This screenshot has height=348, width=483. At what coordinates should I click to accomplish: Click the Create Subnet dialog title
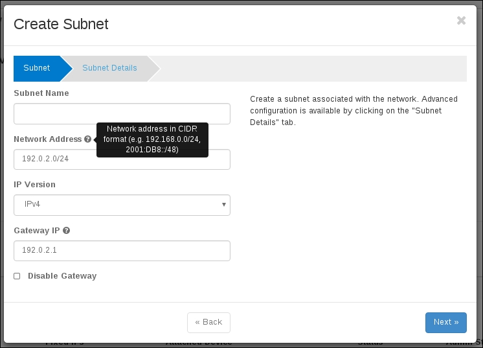tap(61, 25)
